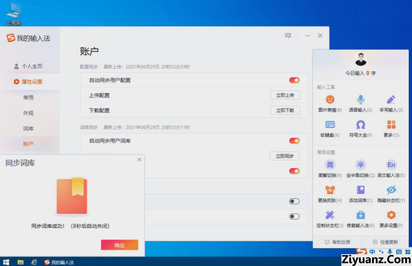The height and width of the screenshot is (266, 412).
Task: Switch to 词库 settings tab
Action: point(28,129)
